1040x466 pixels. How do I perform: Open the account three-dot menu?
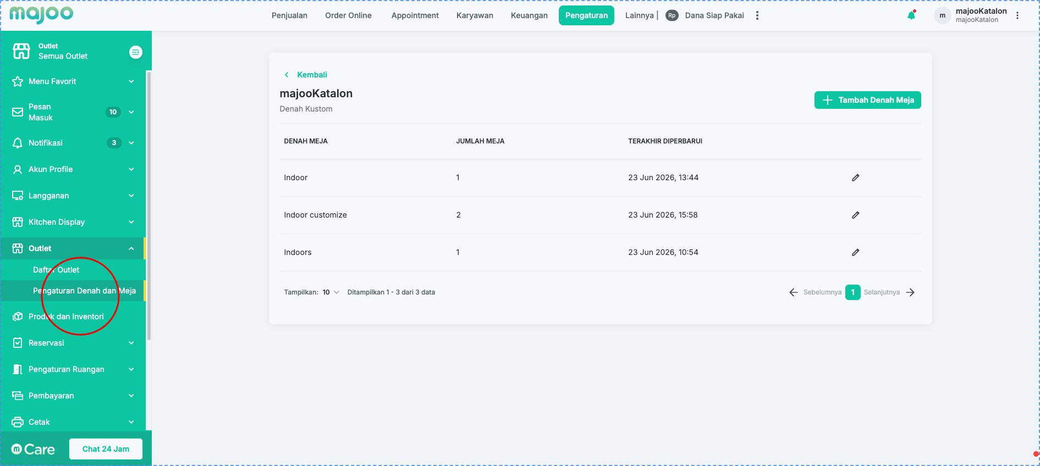pyautogui.click(x=1017, y=15)
